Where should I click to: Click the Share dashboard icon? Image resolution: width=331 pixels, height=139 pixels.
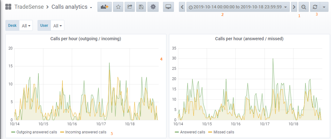tap(130, 7)
